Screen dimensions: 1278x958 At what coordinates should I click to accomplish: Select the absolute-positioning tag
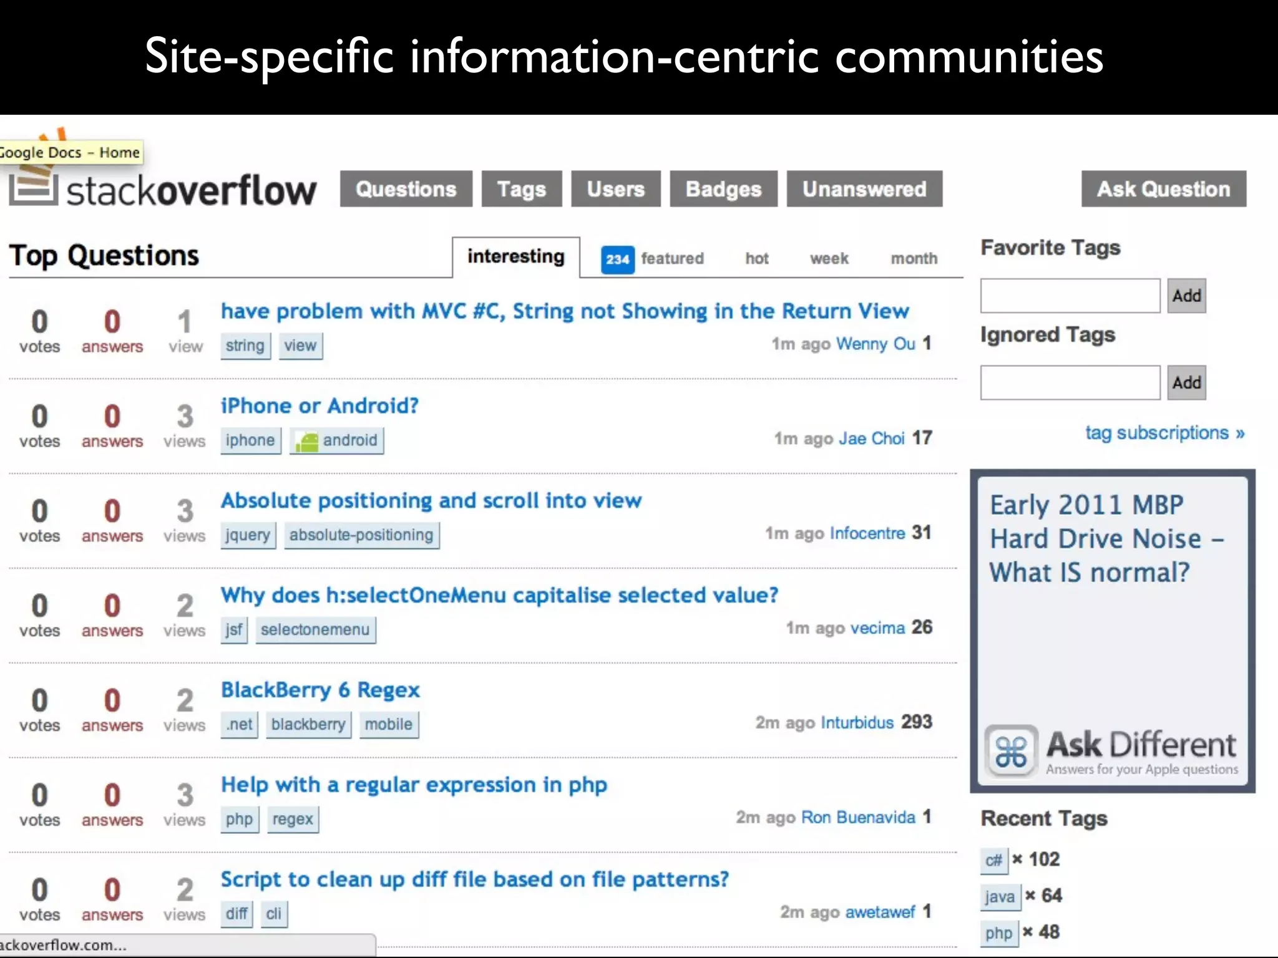[361, 535]
